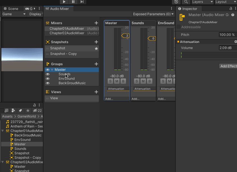237x172 pixels.
Task: Mute the Master channel with M button
Action: point(117,81)
